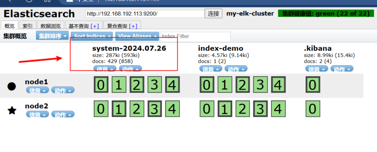Image resolution: width=377 pixels, height=152 pixels.
Task: Select shard 1 of system-2024.07.26 on node2
Action: tap(119, 109)
